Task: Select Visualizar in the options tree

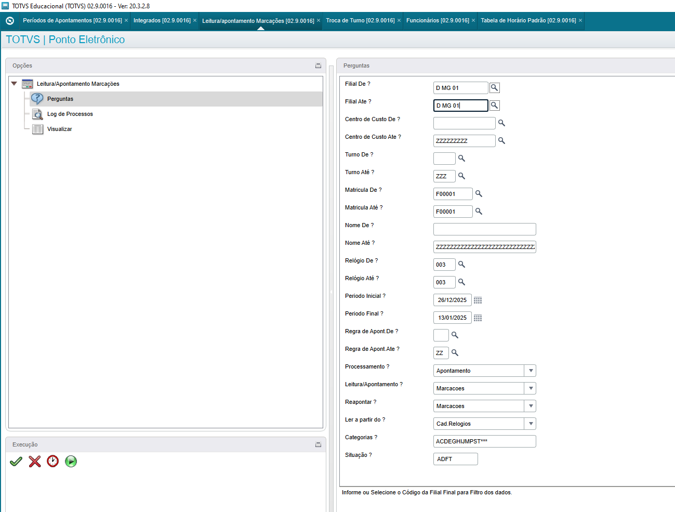Action: click(60, 129)
